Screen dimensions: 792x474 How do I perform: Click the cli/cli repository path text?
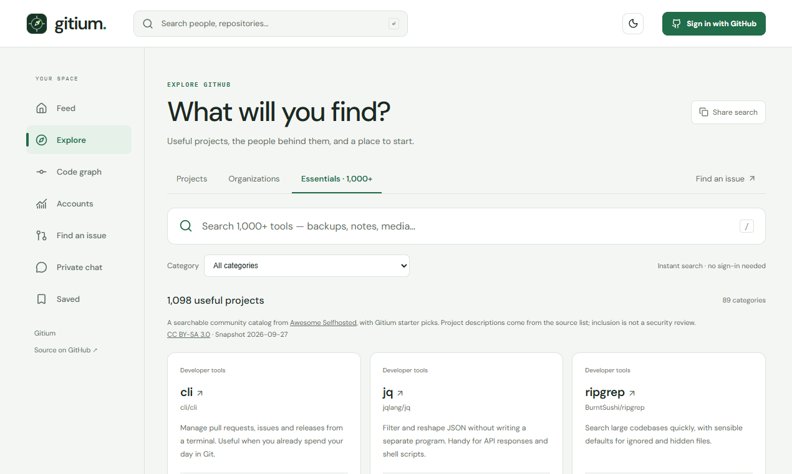pyautogui.click(x=188, y=407)
